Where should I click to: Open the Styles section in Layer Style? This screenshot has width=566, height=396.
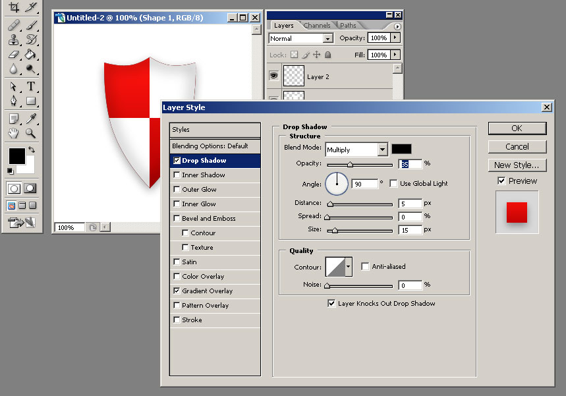[215, 130]
